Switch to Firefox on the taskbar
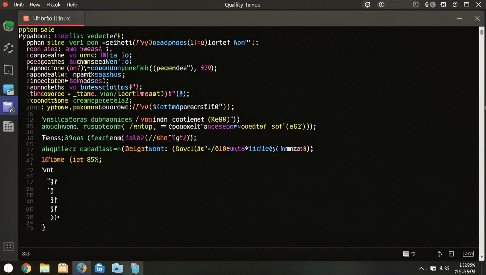Screen dimensions: 486x275 (x=81, y=268)
